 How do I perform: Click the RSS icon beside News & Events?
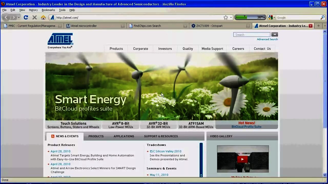tap(53, 136)
